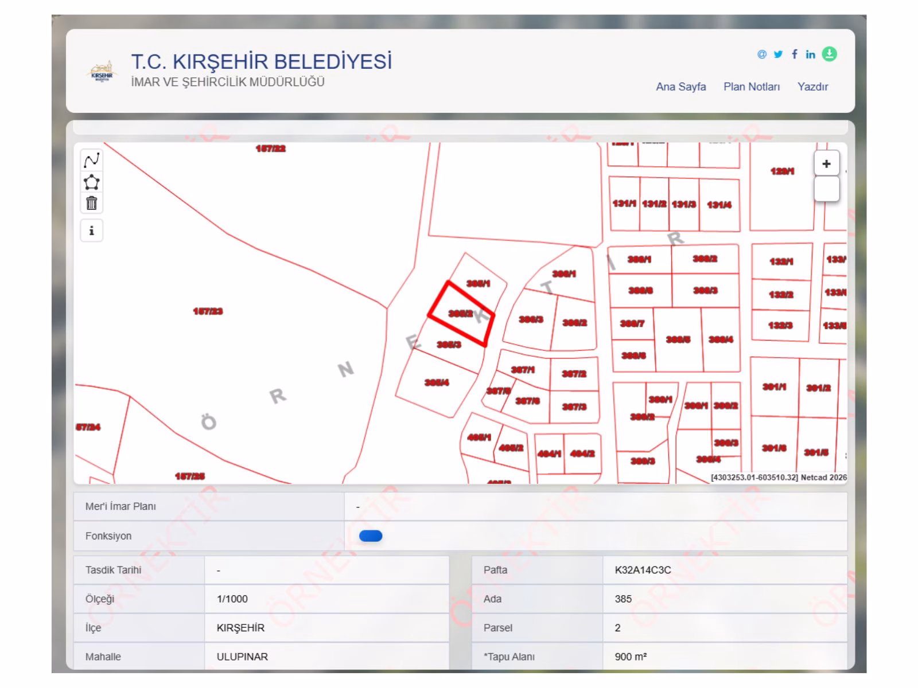
Task: Open the LinkedIn icon
Action: tap(810, 54)
